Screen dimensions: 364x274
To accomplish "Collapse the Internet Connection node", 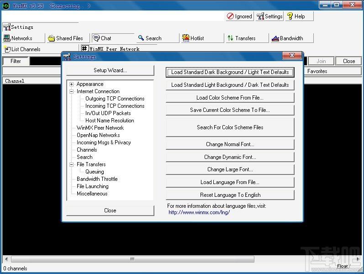I will coord(72,91).
